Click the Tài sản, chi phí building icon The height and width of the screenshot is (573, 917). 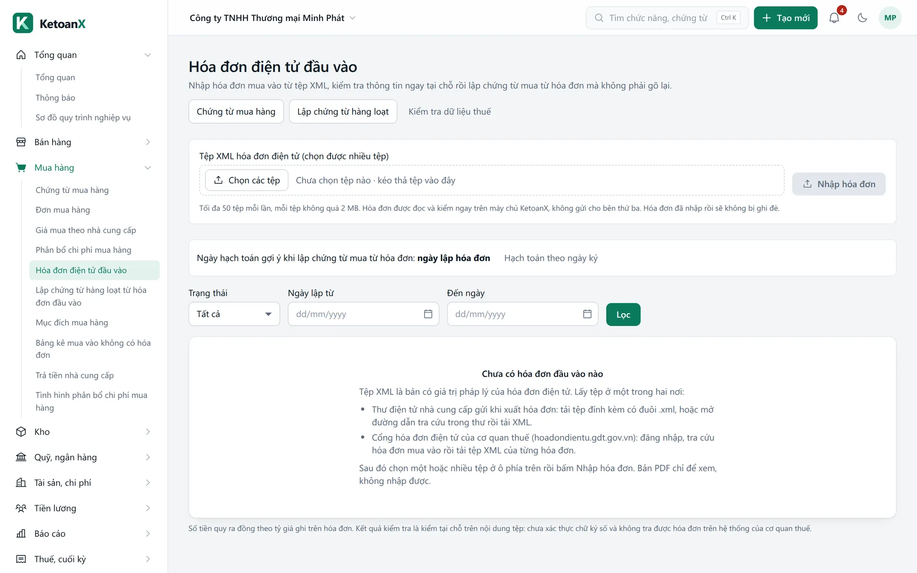[x=21, y=483]
